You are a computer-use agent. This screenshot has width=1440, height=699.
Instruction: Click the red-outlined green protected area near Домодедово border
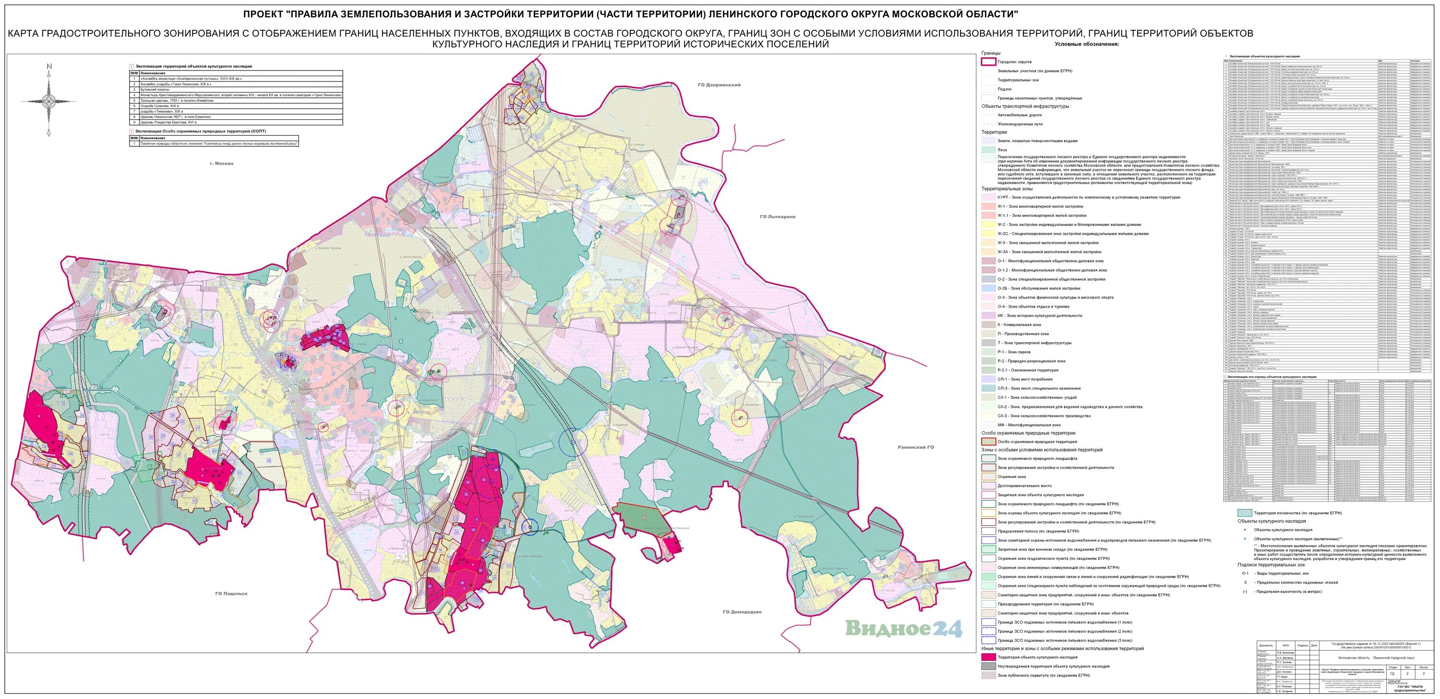643,518
